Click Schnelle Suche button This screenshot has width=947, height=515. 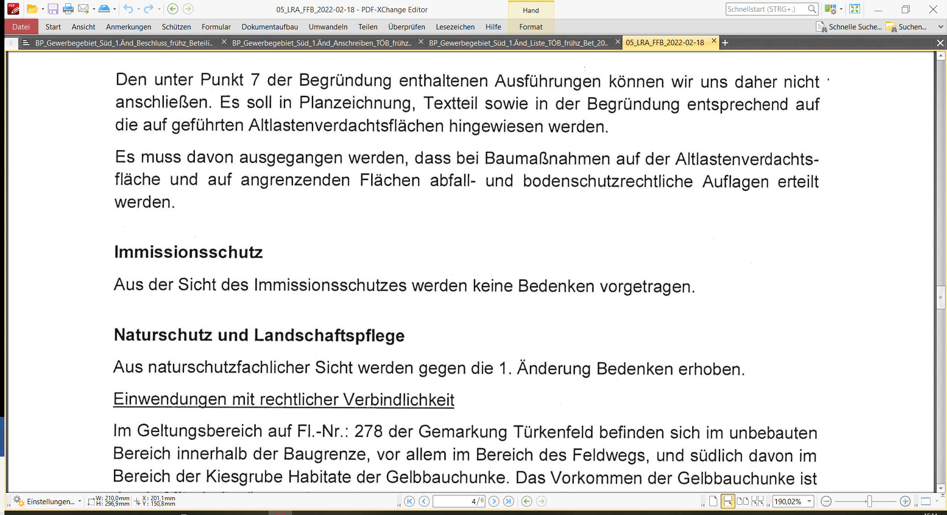[x=849, y=27]
